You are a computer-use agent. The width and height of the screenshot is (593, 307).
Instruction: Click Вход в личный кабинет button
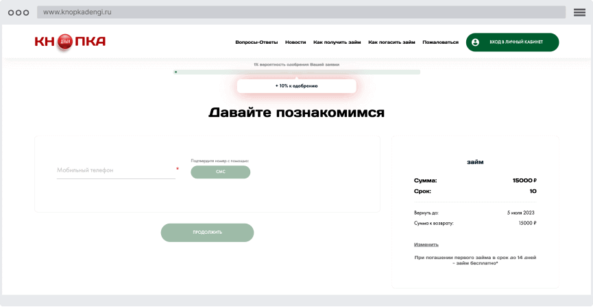[512, 42]
